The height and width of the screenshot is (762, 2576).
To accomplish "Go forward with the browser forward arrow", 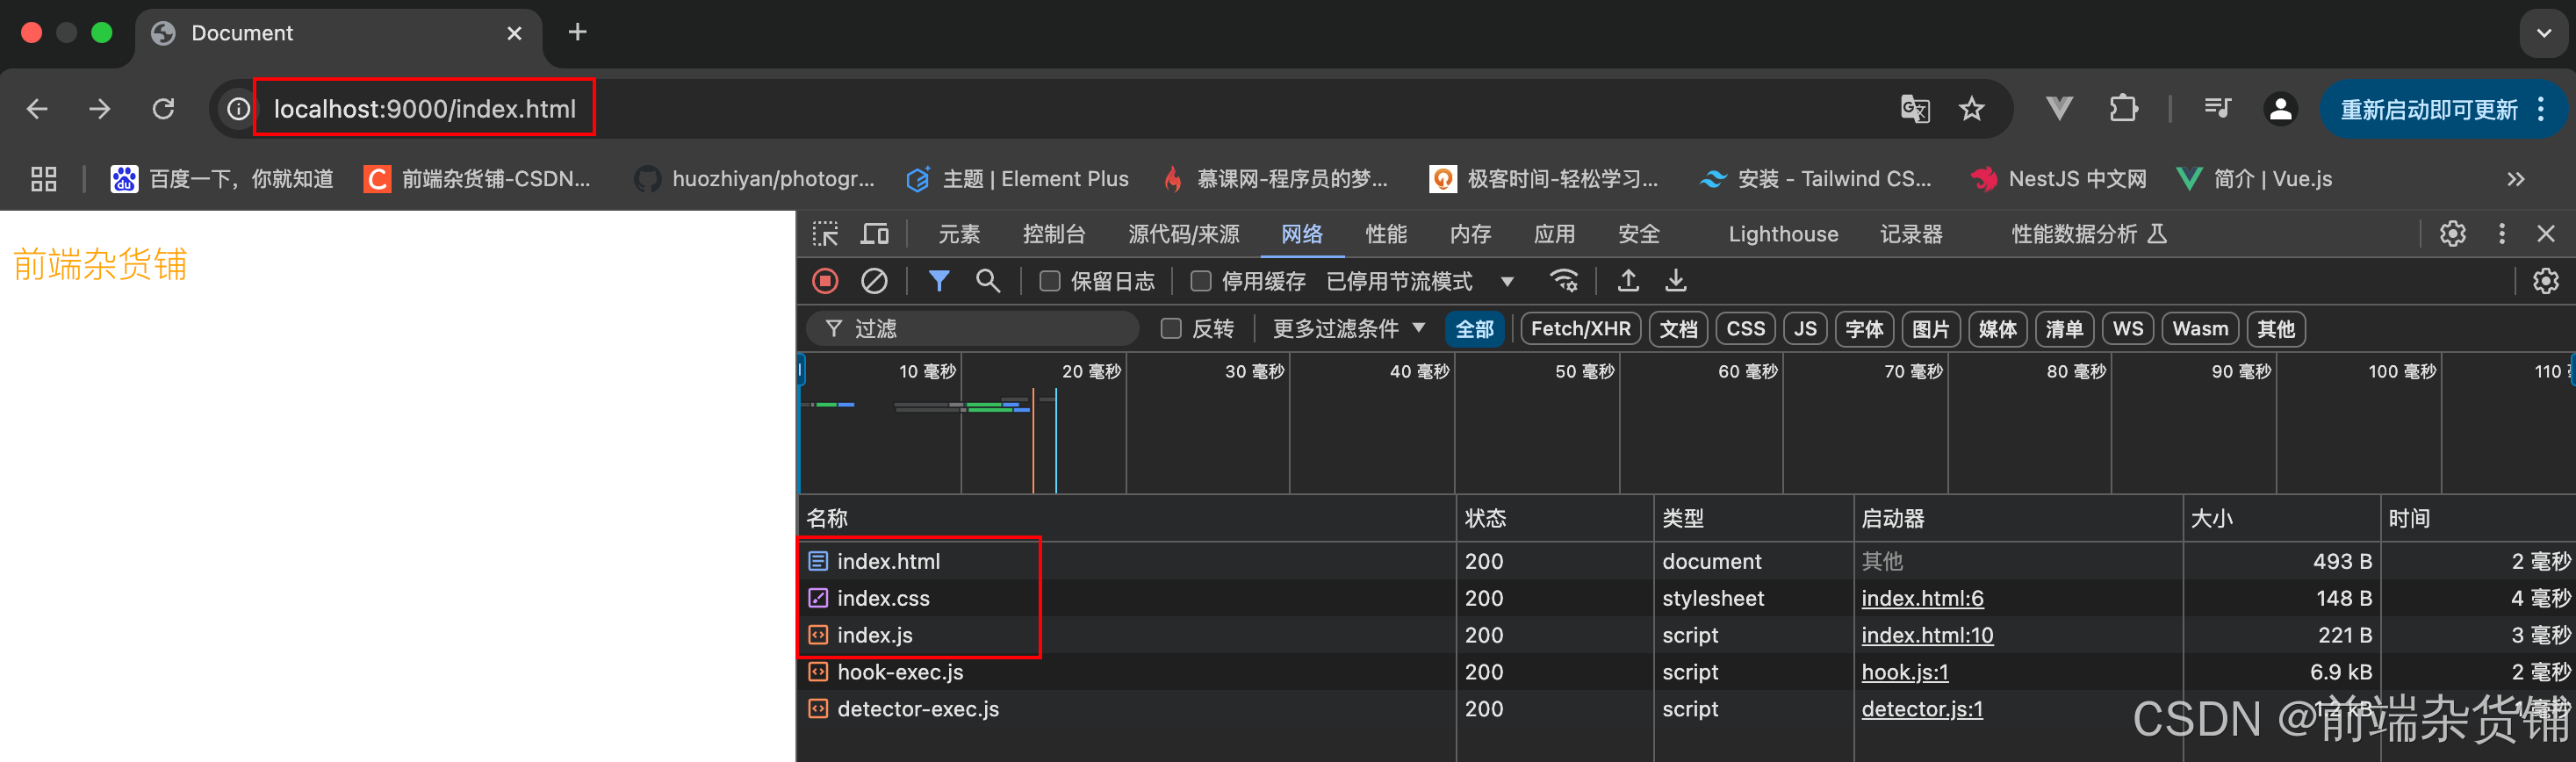I will coord(99,109).
